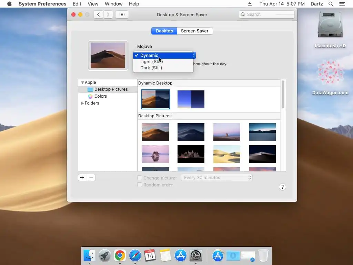Select the dark night dune ridge picture

coord(262,154)
